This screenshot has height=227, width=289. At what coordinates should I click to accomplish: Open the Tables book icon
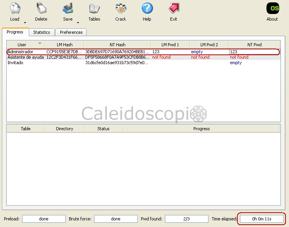tap(94, 9)
